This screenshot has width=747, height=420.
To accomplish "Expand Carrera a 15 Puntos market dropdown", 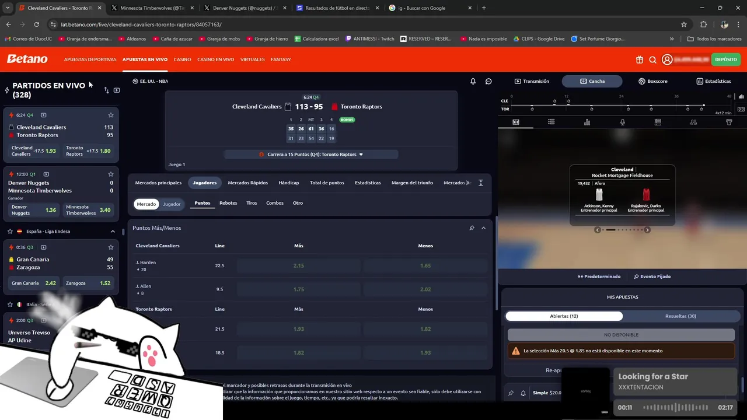I will point(311,155).
